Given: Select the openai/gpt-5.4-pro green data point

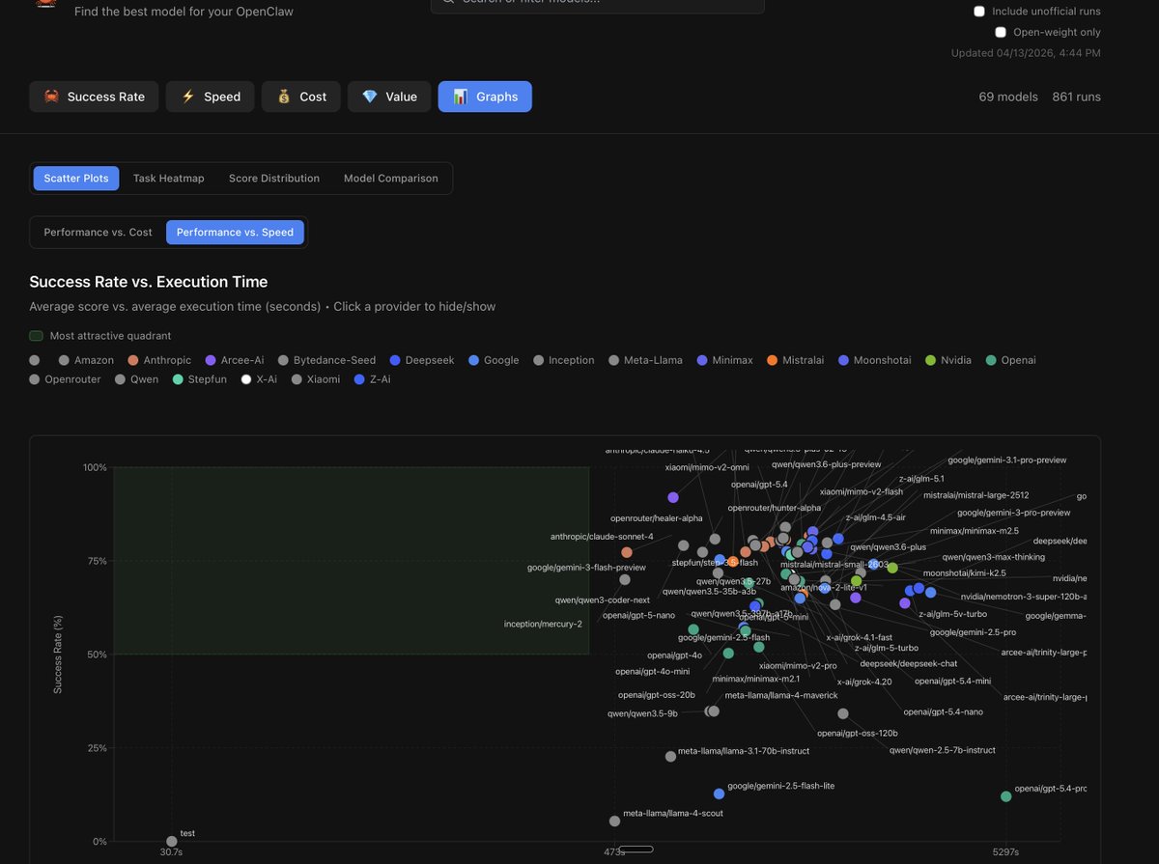Looking at the screenshot, I should [1006, 796].
